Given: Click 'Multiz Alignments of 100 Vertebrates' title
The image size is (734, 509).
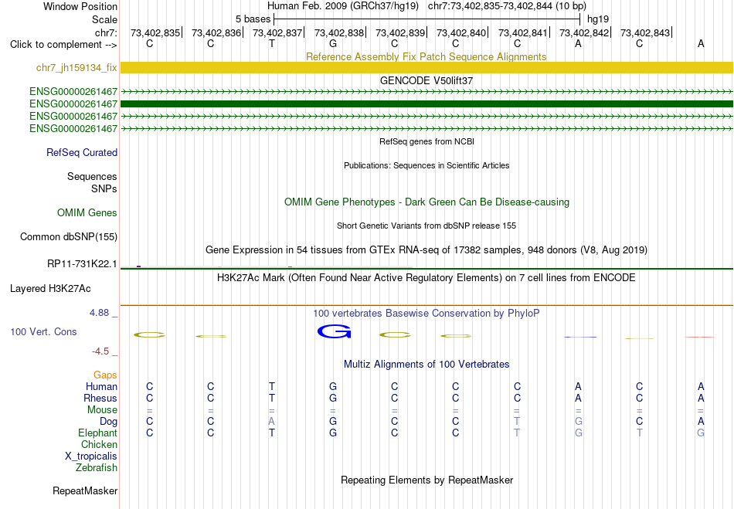Looking at the screenshot, I should click(x=426, y=364).
